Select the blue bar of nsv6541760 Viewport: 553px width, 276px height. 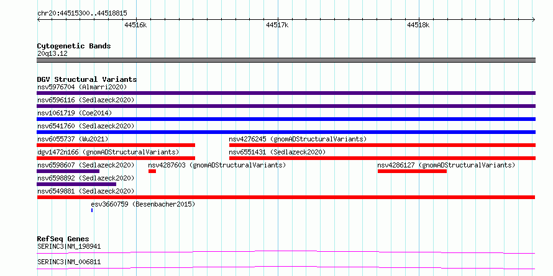click(x=286, y=132)
